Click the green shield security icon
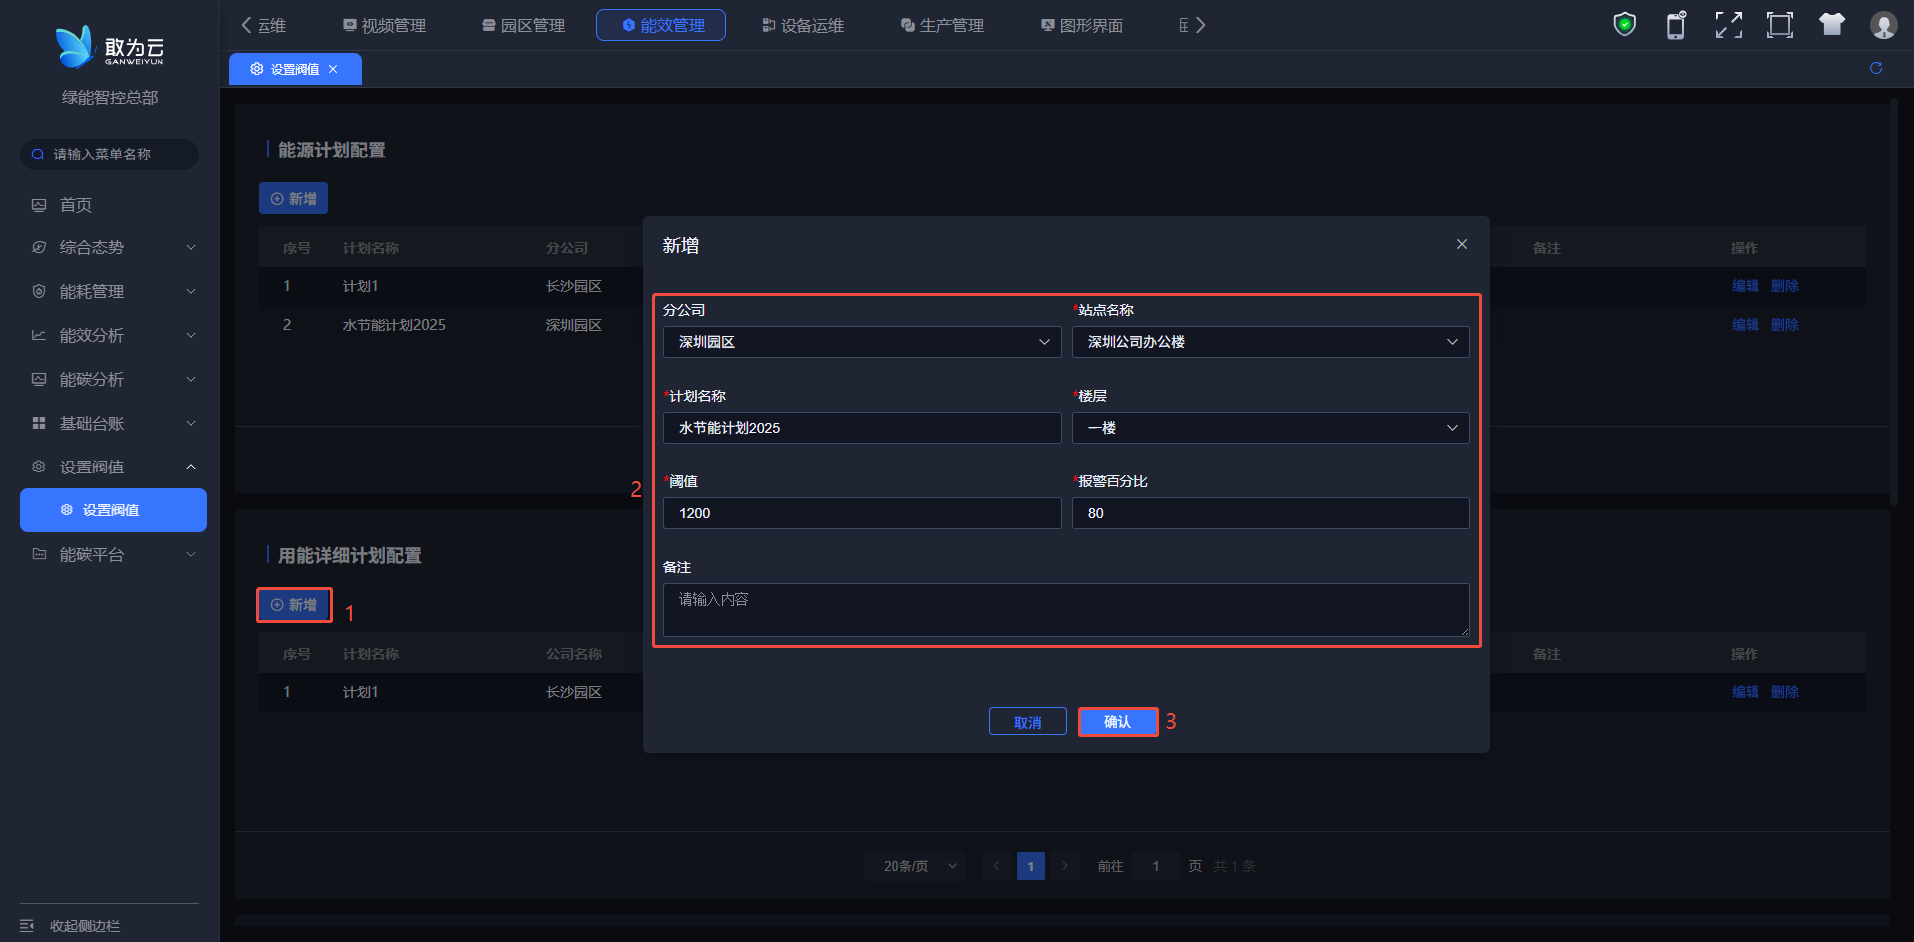 [1625, 24]
